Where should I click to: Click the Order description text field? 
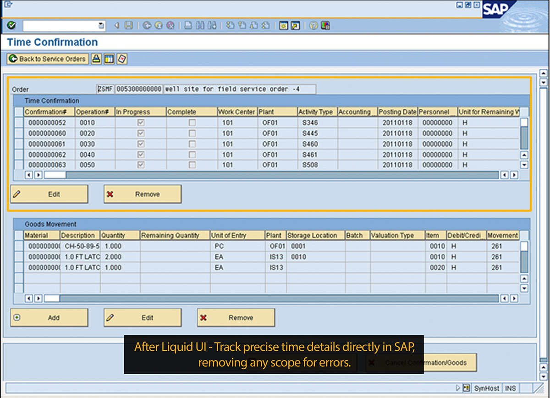(239, 89)
